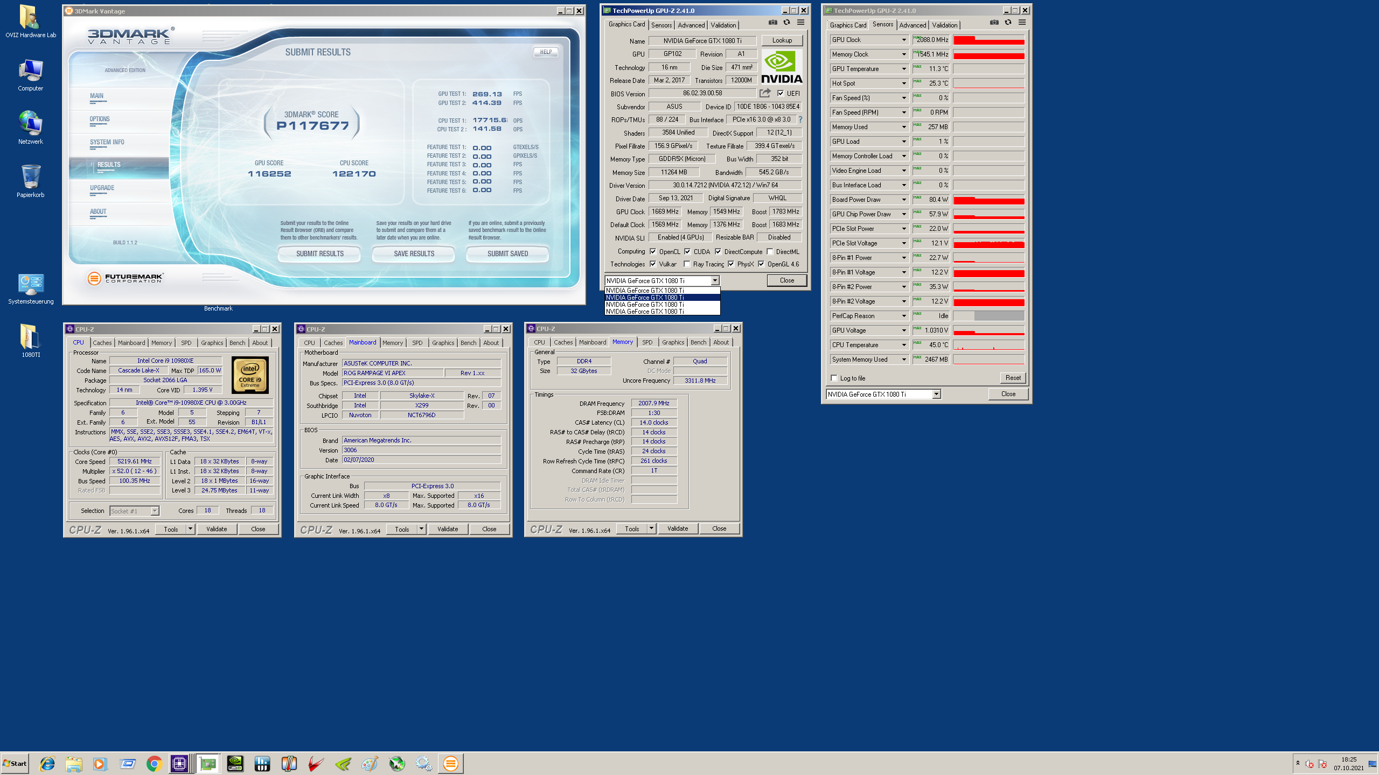This screenshot has width=1379, height=775.
Task: Click camera icon in GPU-Z Sensors window
Action: [x=994, y=22]
